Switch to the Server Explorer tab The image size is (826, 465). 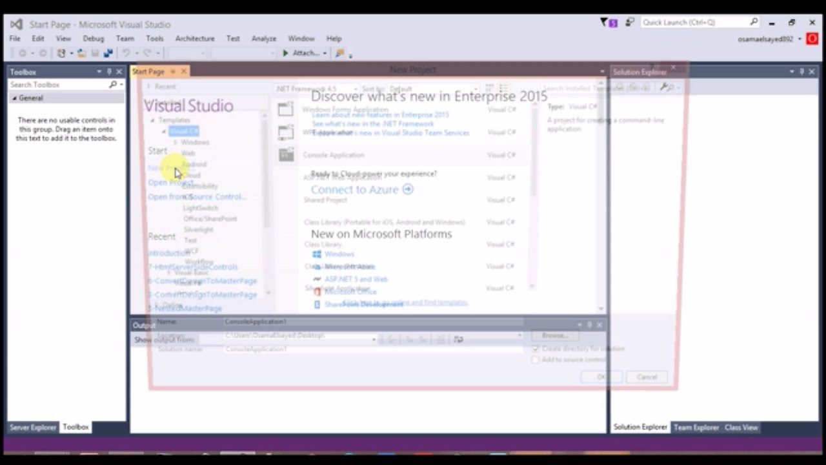(32, 427)
